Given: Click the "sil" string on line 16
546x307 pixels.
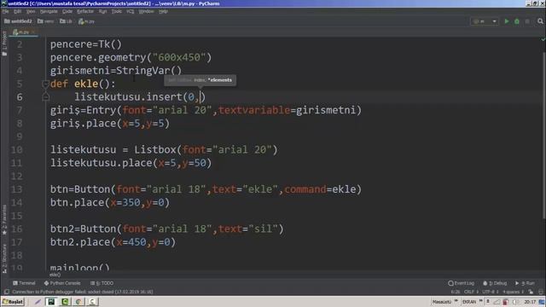Looking at the screenshot, I should [264, 229].
